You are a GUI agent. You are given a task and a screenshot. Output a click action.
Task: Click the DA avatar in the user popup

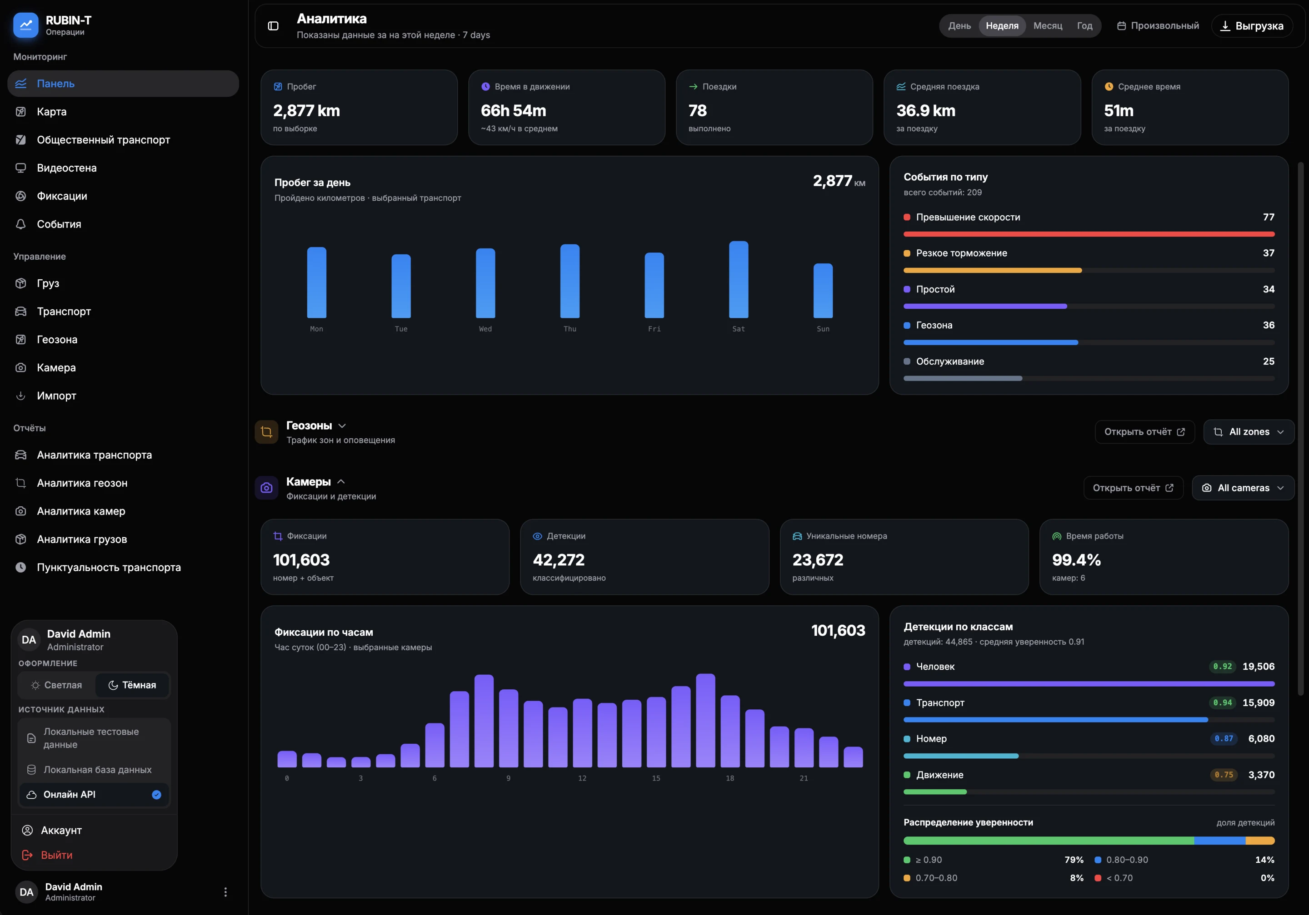[x=29, y=640]
